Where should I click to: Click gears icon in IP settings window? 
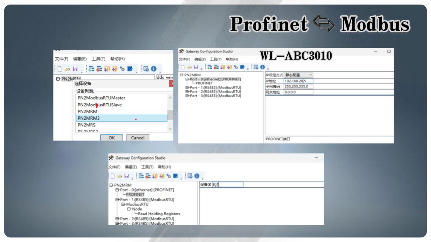[x=236, y=67]
